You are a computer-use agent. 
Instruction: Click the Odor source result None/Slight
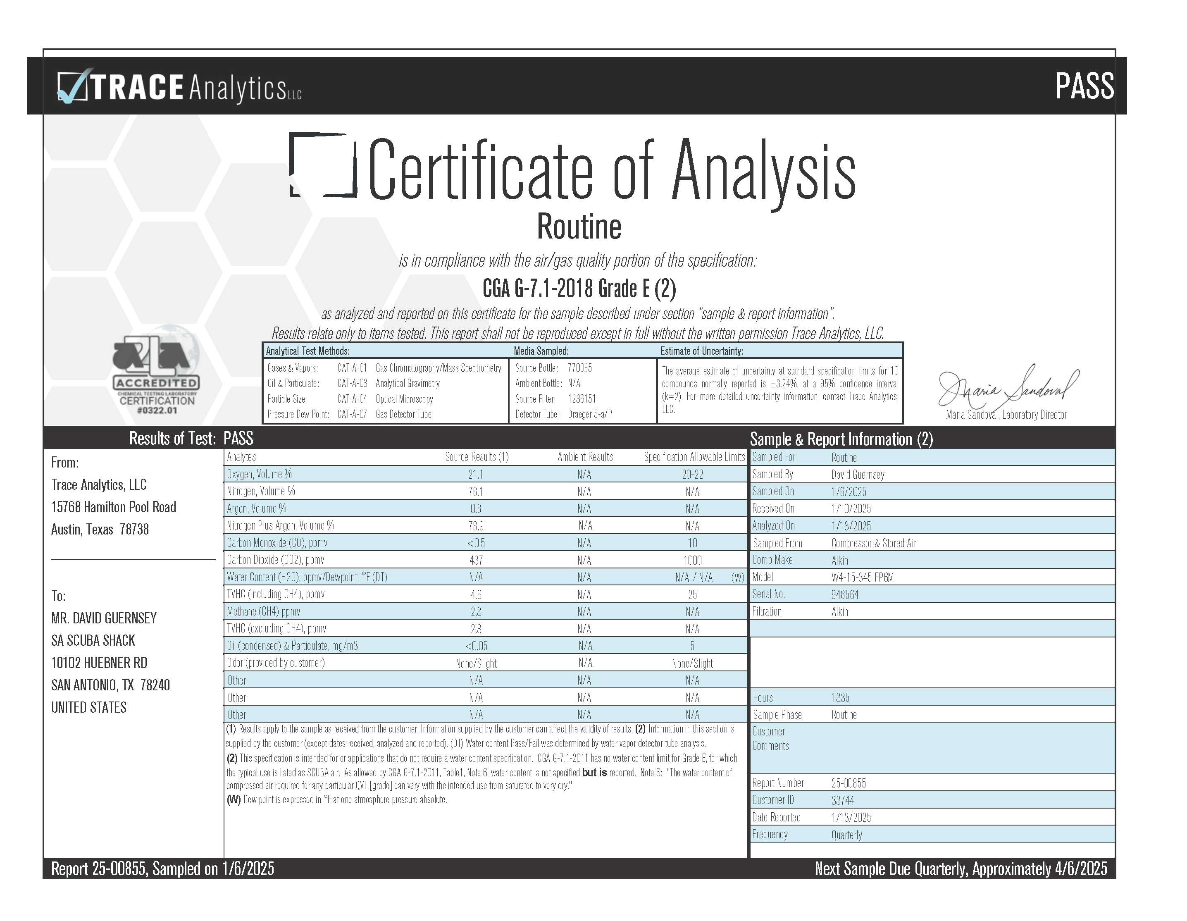coord(476,663)
